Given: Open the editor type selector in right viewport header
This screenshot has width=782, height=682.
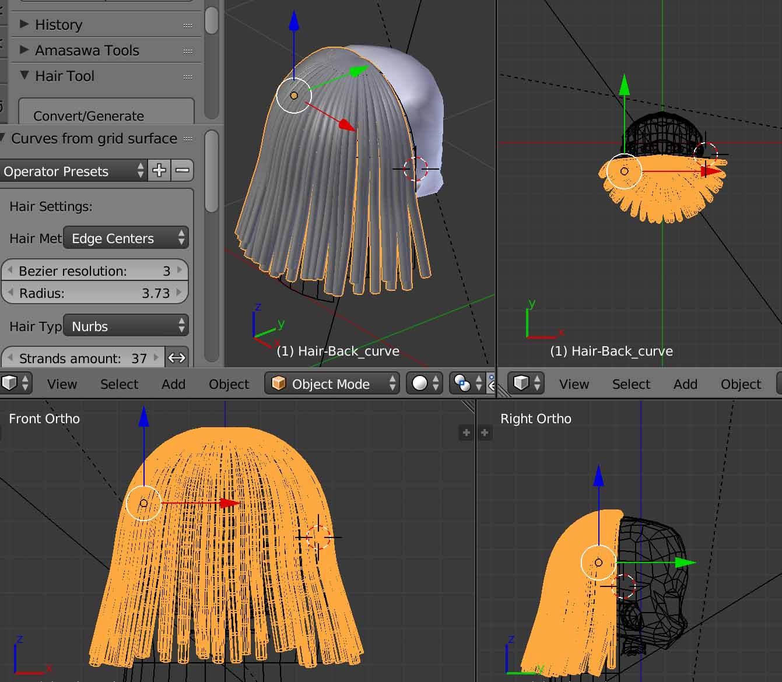Looking at the screenshot, I should pyautogui.click(x=527, y=384).
